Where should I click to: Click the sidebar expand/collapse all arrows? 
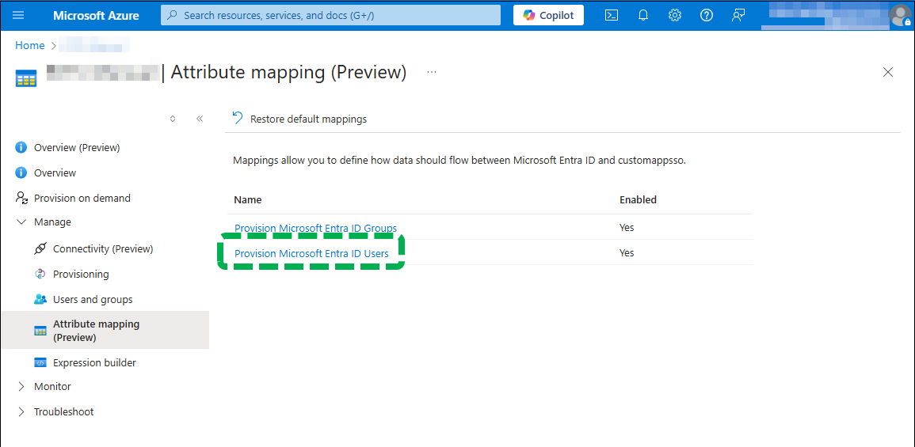pos(173,119)
